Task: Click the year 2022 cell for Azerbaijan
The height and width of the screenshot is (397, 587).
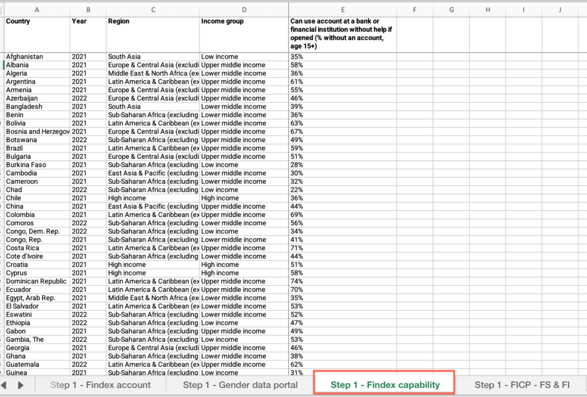Action: pos(88,98)
